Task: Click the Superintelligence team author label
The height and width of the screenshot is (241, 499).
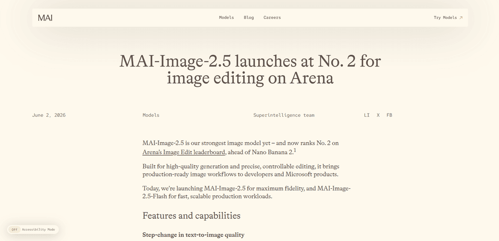Action: [x=284, y=115]
